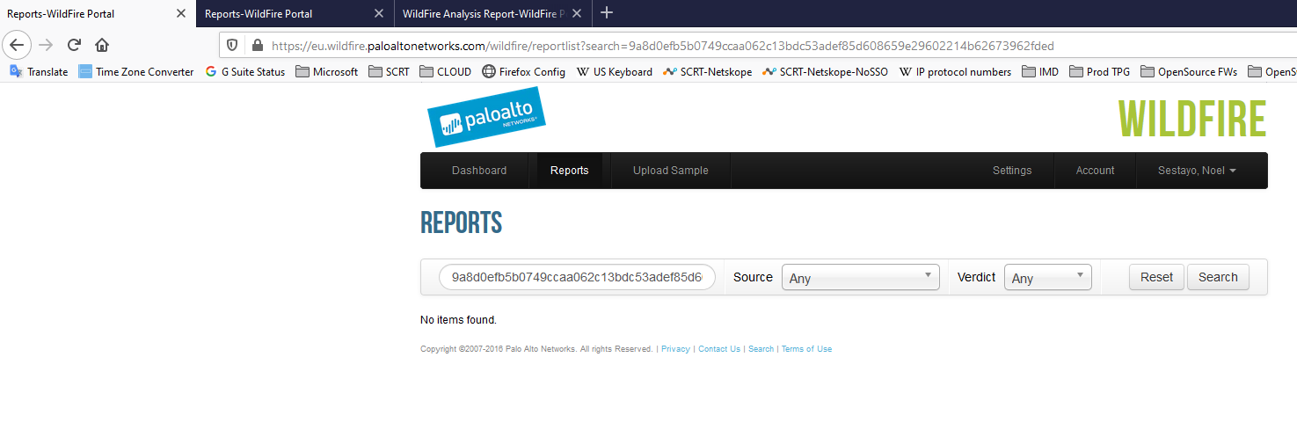1297x430 pixels.
Task: Click the REPORTS page heading
Action: click(461, 223)
